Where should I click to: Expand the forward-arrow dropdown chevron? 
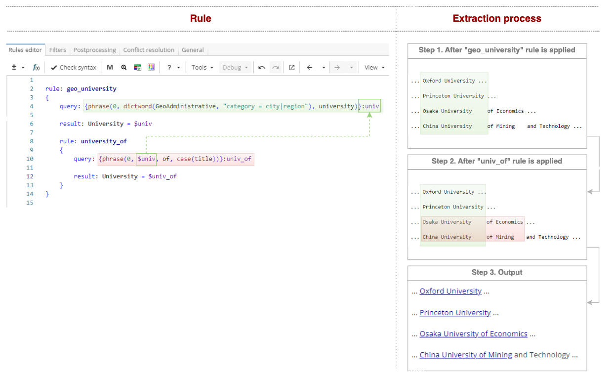click(x=351, y=67)
